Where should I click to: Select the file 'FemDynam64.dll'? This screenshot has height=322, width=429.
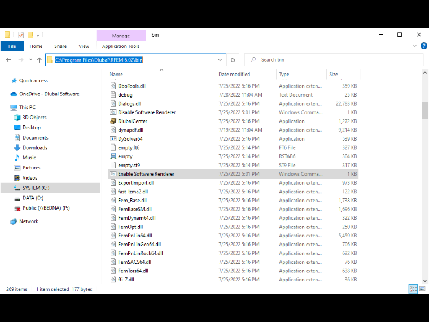click(233, 218)
